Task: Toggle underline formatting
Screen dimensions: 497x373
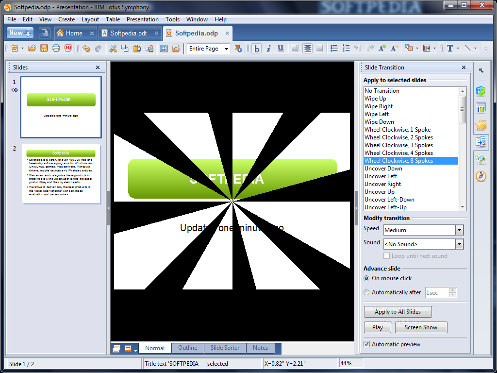Action: click(281, 48)
